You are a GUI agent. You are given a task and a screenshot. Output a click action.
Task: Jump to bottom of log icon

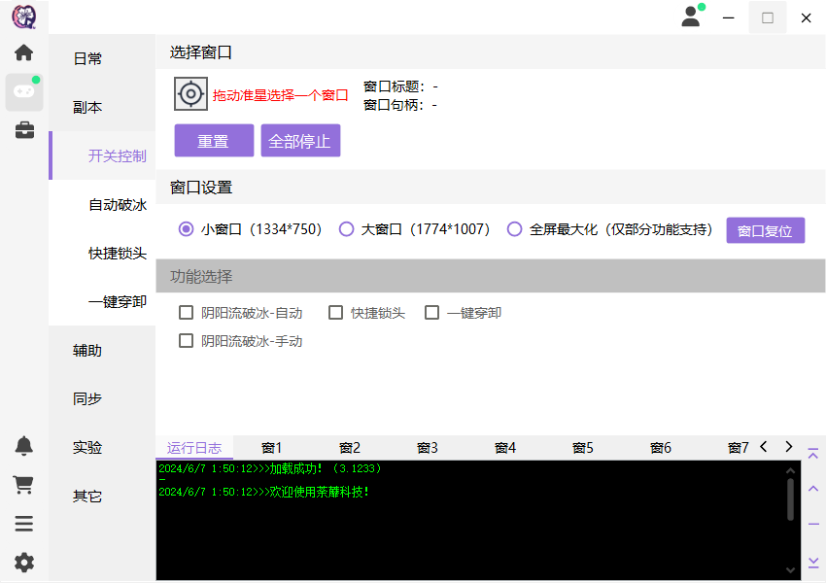(813, 563)
